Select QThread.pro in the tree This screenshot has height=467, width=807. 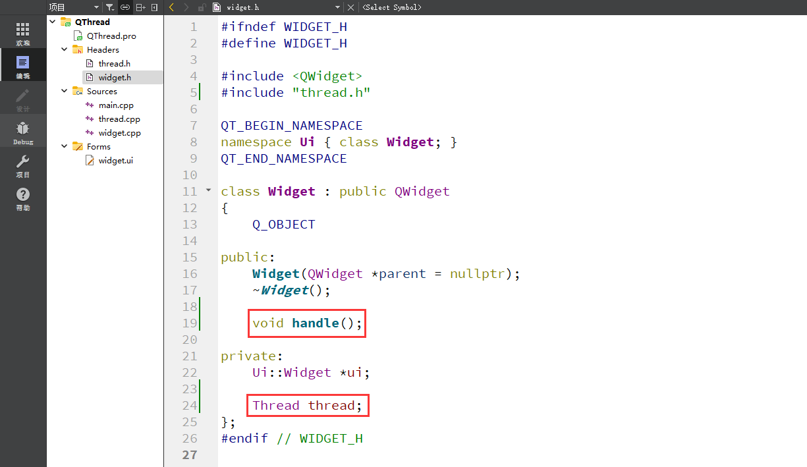[x=111, y=36]
